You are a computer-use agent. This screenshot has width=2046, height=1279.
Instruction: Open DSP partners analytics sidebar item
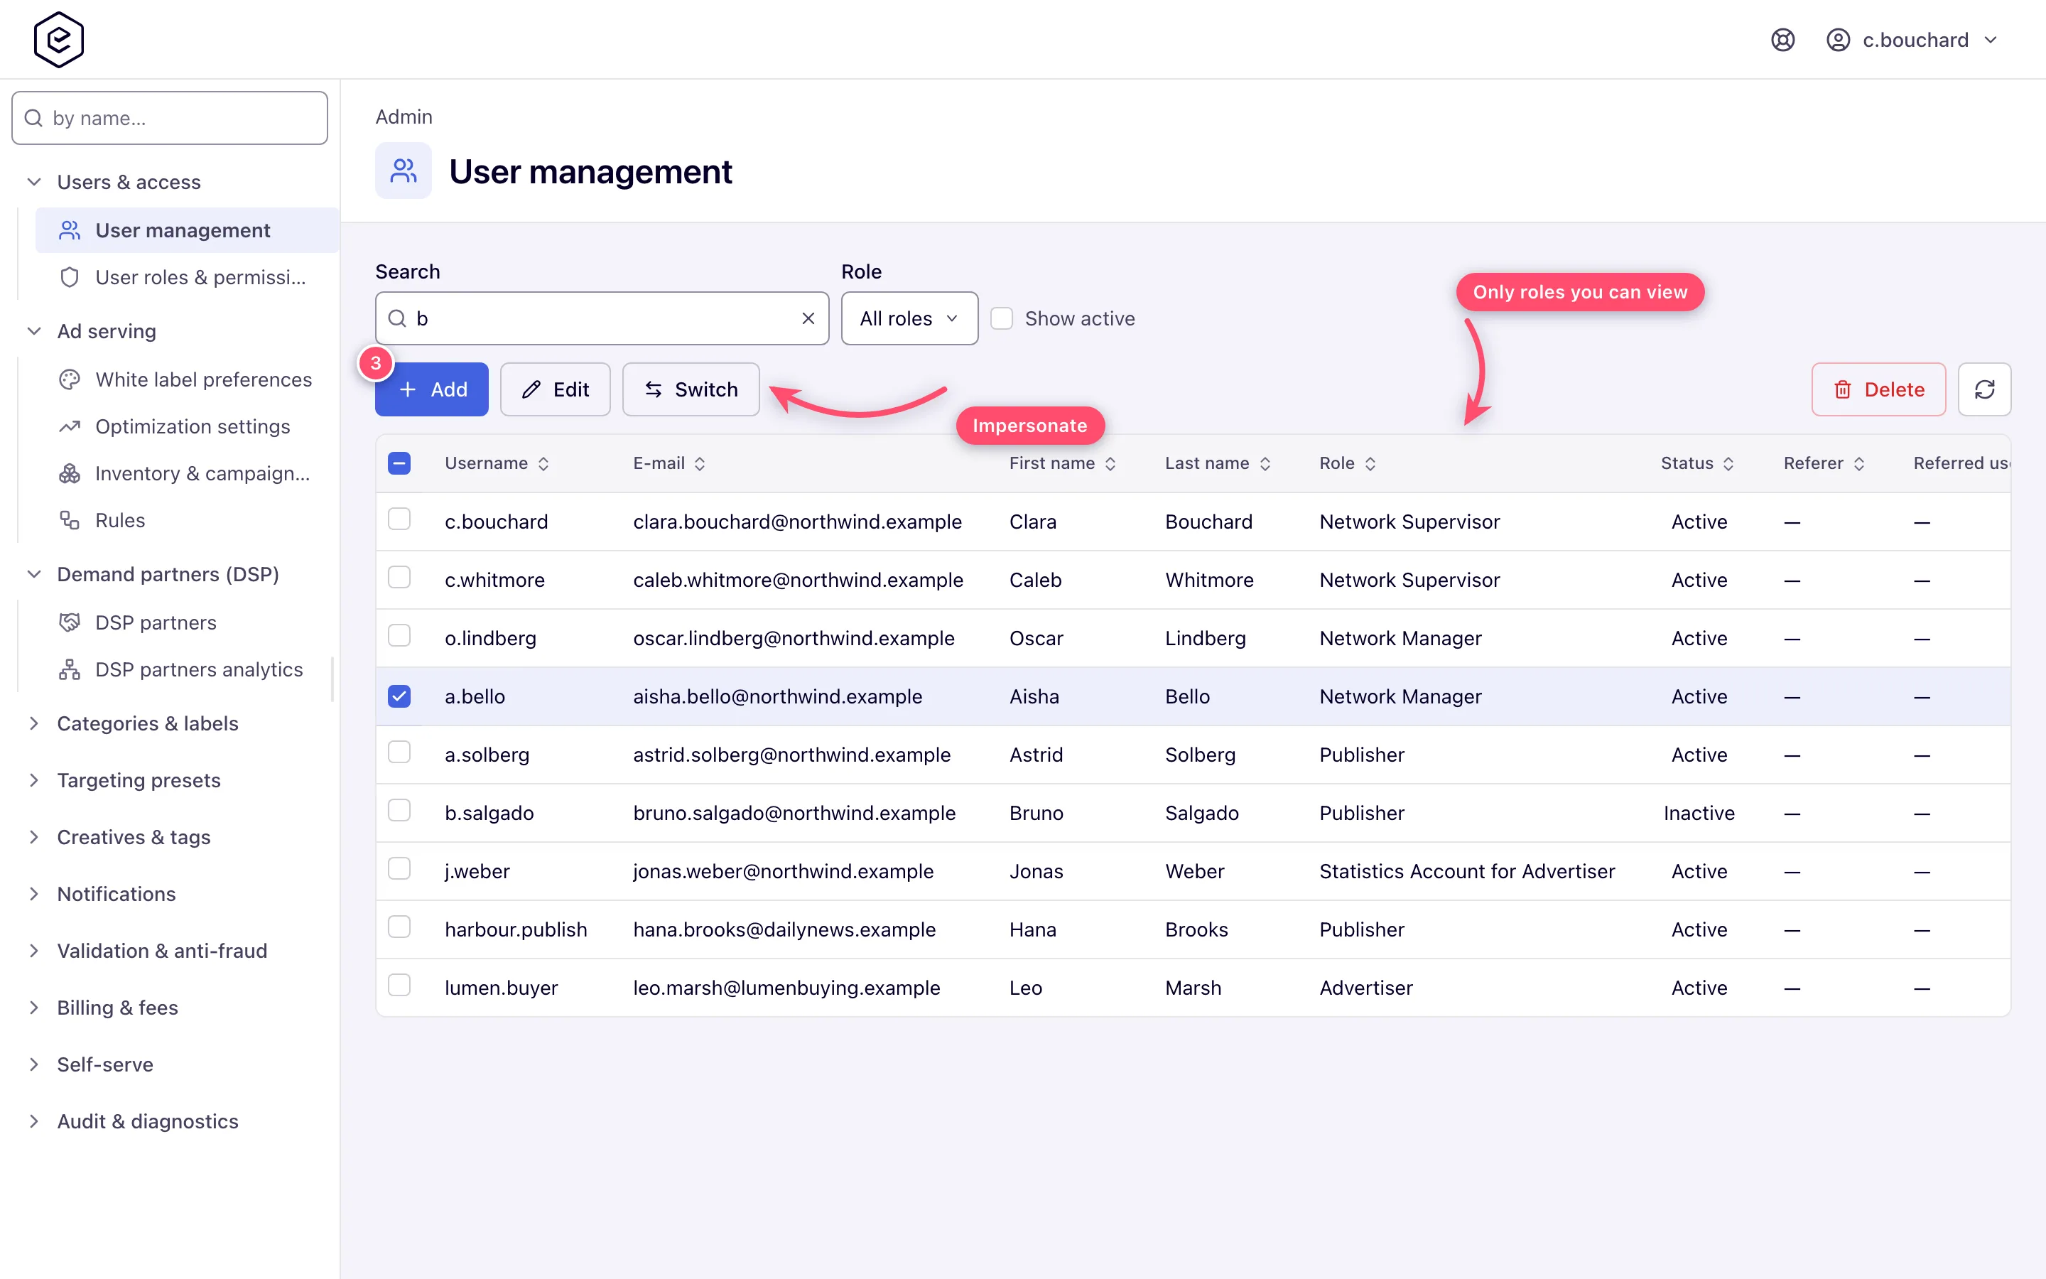pyautogui.click(x=187, y=669)
